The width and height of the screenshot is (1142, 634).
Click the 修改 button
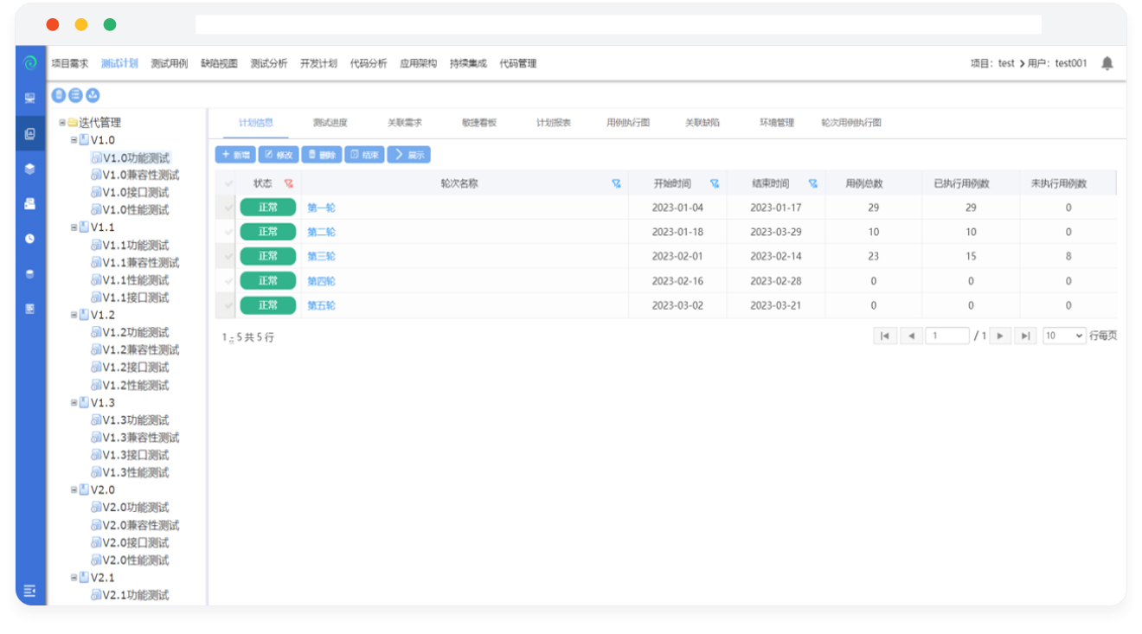[279, 155]
